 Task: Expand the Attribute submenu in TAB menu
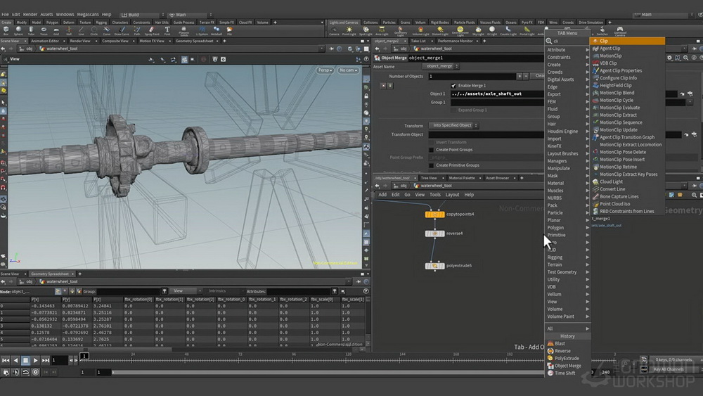point(567,50)
